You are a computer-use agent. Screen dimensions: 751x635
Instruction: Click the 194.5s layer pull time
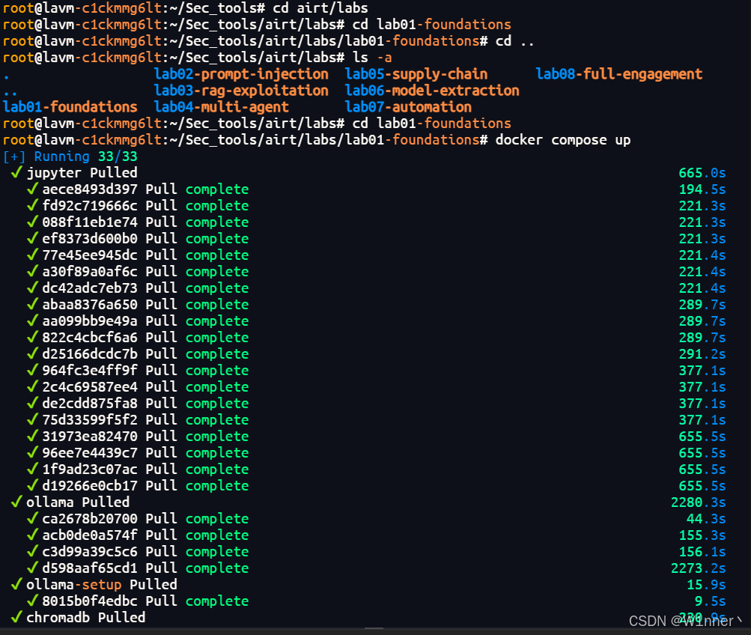tap(702, 189)
